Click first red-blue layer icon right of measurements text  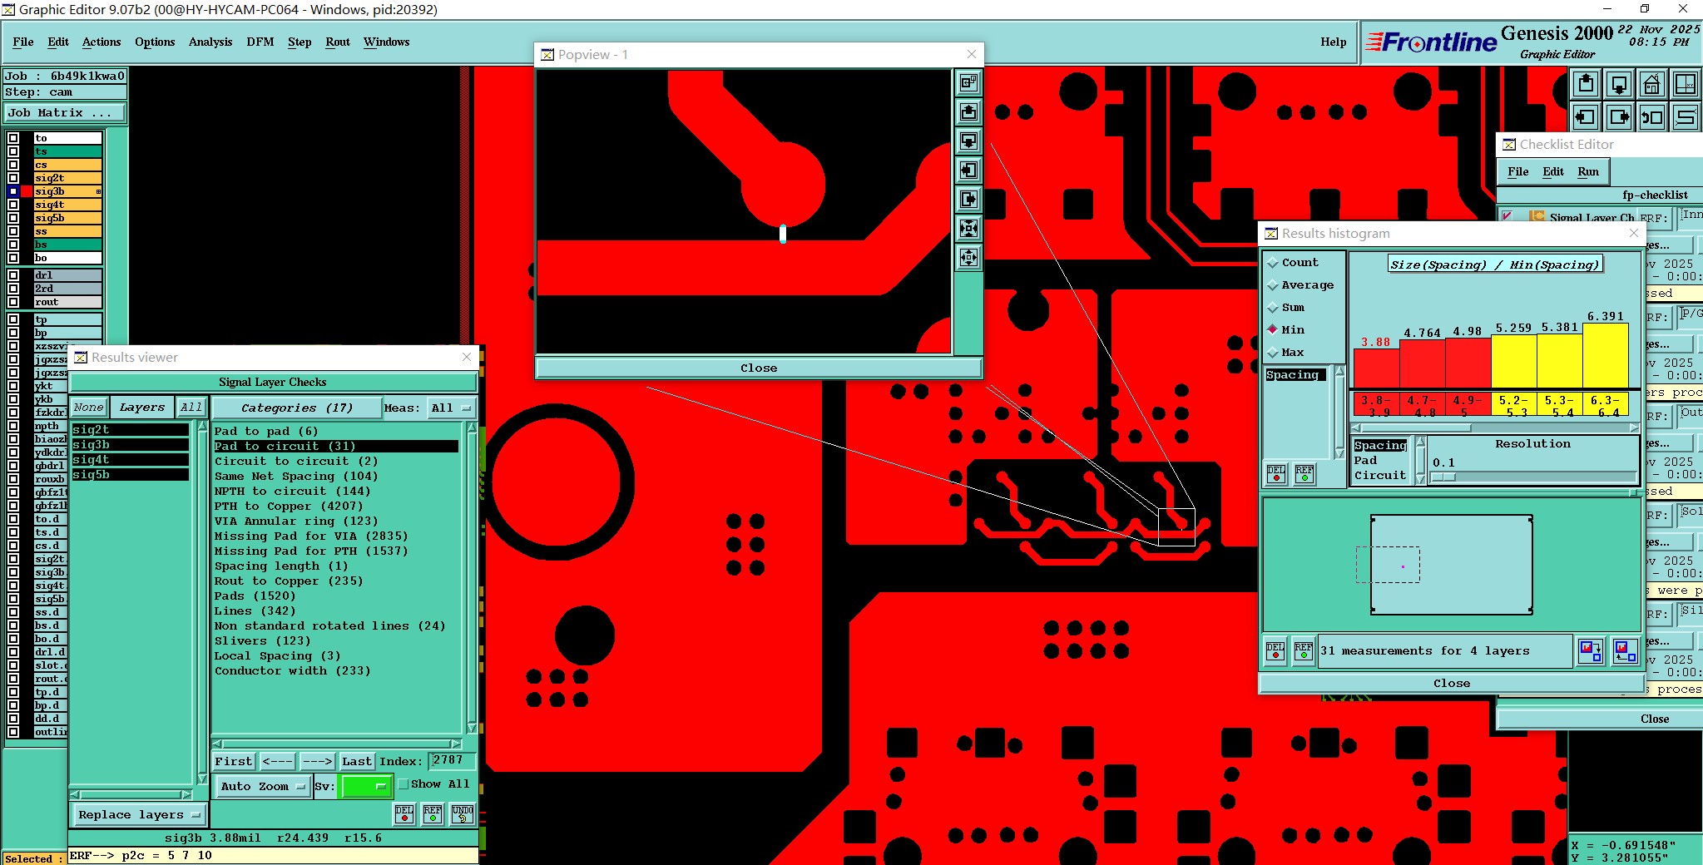pos(1591,650)
